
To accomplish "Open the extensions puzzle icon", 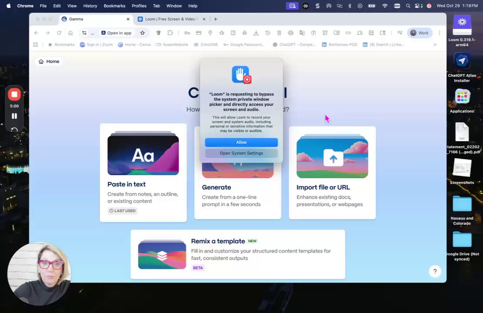I will (x=170, y=33).
